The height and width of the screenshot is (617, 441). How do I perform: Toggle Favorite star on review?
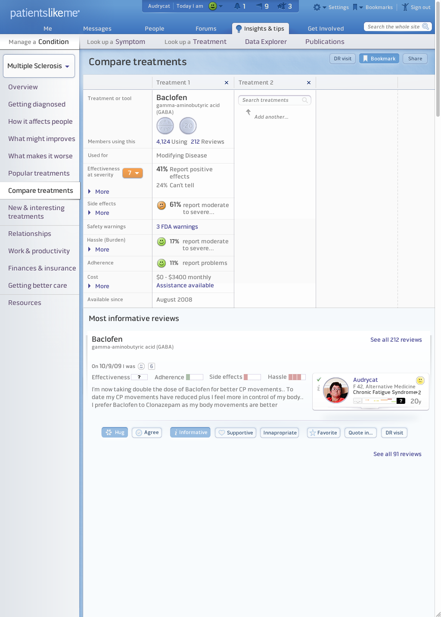click(x=323, y=433)
